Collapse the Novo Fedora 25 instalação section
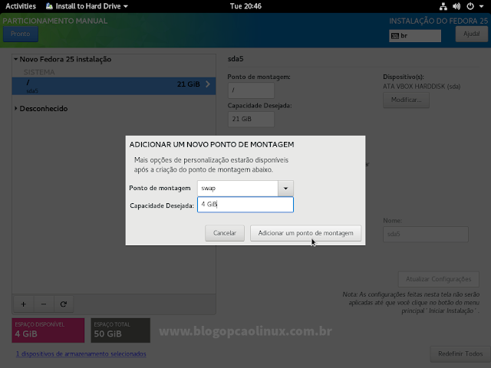 16,59
